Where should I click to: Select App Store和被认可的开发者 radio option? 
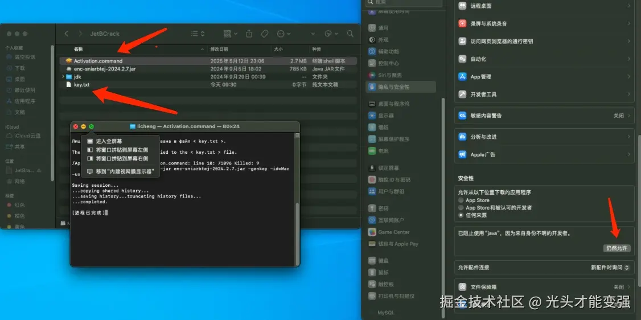[461, 208]
